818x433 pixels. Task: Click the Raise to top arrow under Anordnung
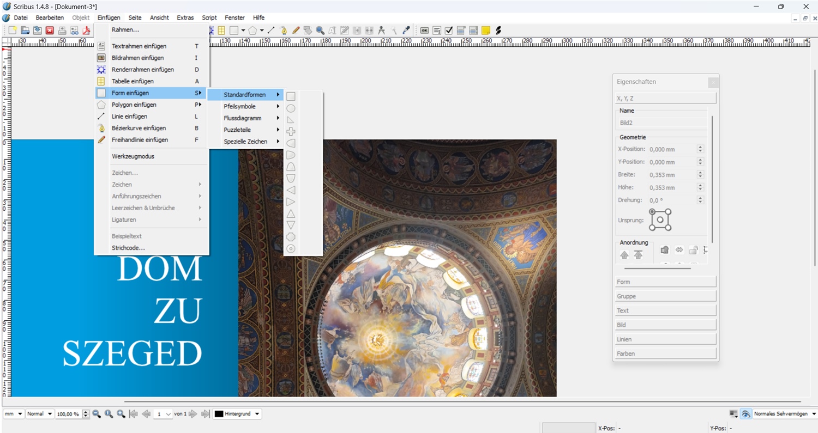[x=638, y=255]
